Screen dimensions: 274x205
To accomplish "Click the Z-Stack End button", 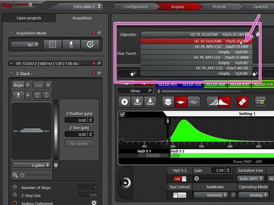I will point(38,85).
